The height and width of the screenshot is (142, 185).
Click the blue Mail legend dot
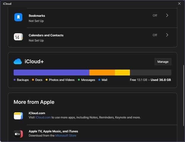click(99, 80)
